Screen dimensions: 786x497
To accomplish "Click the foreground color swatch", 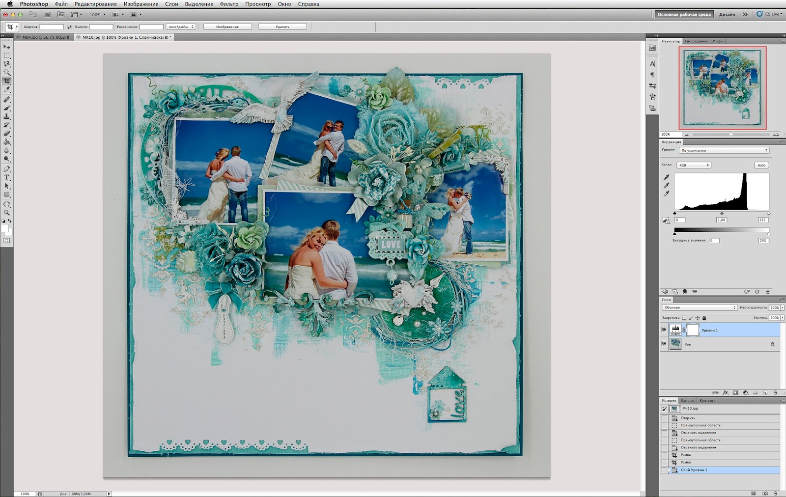I will pos(5,228).
